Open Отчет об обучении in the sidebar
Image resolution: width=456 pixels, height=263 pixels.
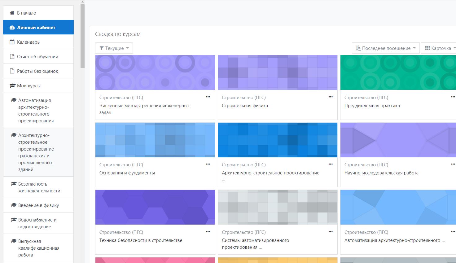click(x=38, y=57)
